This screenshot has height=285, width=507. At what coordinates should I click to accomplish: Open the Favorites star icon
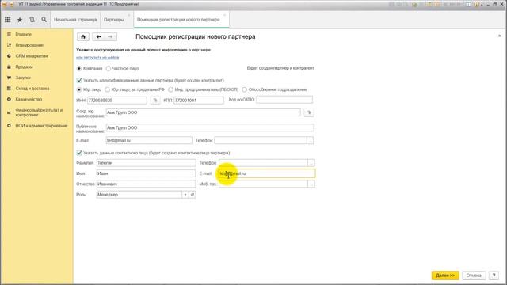pyautogui.click(x=20, y=20)
